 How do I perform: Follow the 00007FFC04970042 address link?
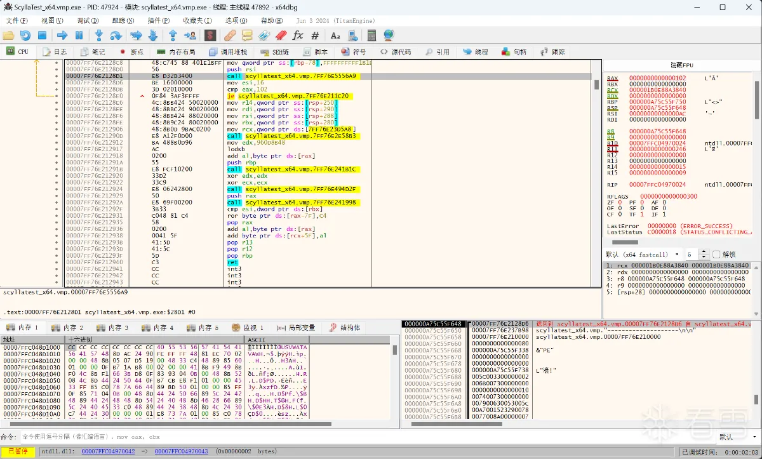point(108,451)
